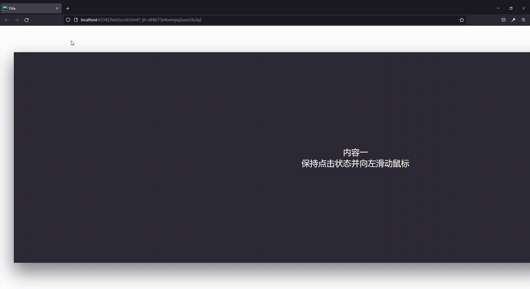Go back to the previous page
Image resolution: width=530 pixels, height=289 pixels.
coord(7,20)
